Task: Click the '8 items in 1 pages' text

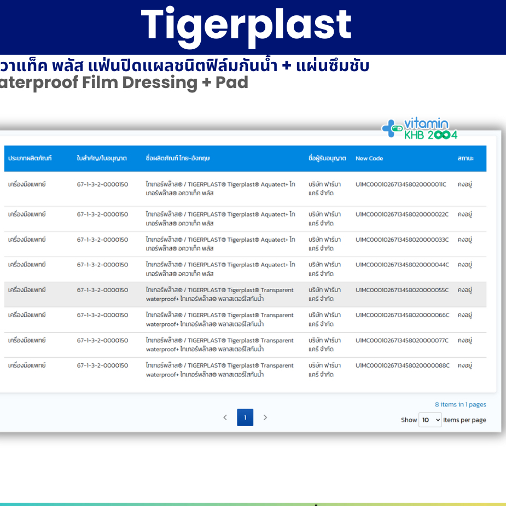Action: tap(460, 404)
